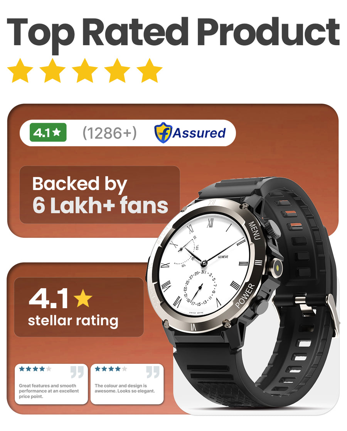Open the 'Great features and smooth performance' review
The image size is (347, 431).
click(51, 384)
